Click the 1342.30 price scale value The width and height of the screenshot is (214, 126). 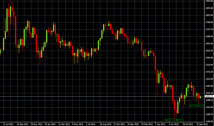pyautogui.click(x=209, y=93)
